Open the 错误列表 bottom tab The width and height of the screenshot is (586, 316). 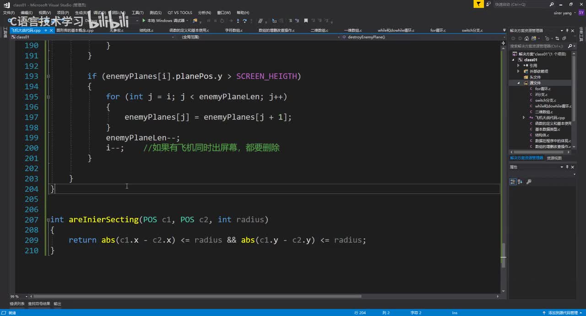(x=17, y=304)
